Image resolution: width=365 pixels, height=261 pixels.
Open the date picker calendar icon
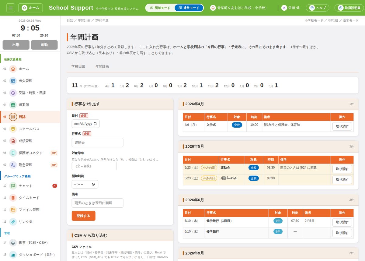[x=95, y=124]
